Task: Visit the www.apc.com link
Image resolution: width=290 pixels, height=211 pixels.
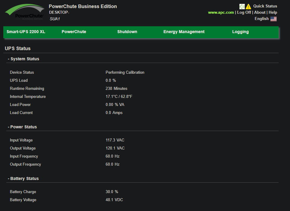Action: coord(221,13)
